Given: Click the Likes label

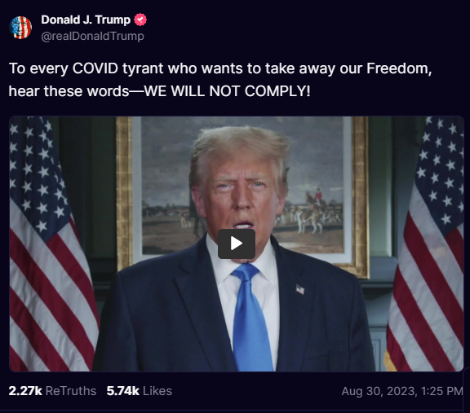Looking at the screenshot, I should pos(157,391).
